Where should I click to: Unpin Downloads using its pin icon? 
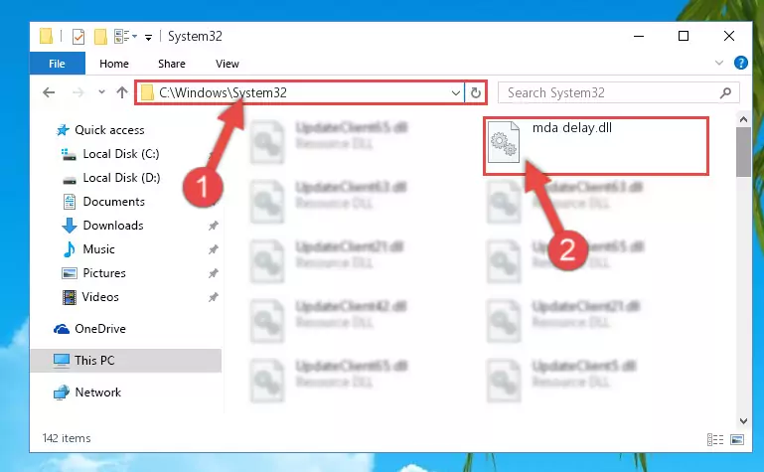(x=213, y=226)
